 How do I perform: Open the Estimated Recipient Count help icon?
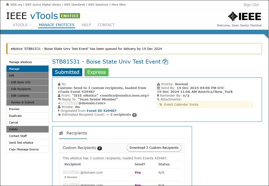point(134,115)
